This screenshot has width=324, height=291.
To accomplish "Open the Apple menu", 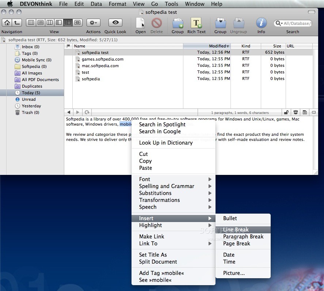I will 10,4.
